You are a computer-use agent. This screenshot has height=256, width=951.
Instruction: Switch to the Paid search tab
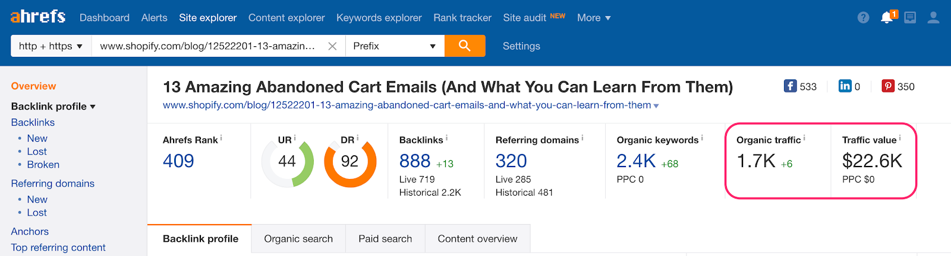coord(385,239)
